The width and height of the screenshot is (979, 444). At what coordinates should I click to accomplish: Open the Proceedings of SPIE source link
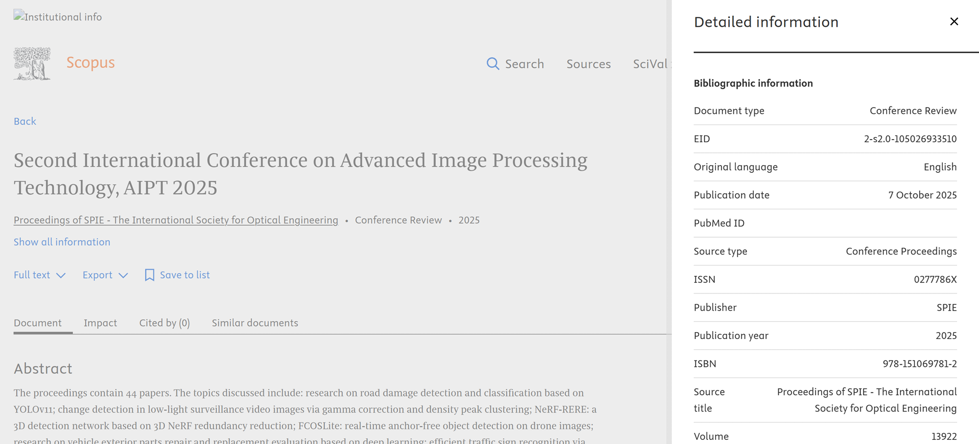pyautogui.click(x=176, y=220)
